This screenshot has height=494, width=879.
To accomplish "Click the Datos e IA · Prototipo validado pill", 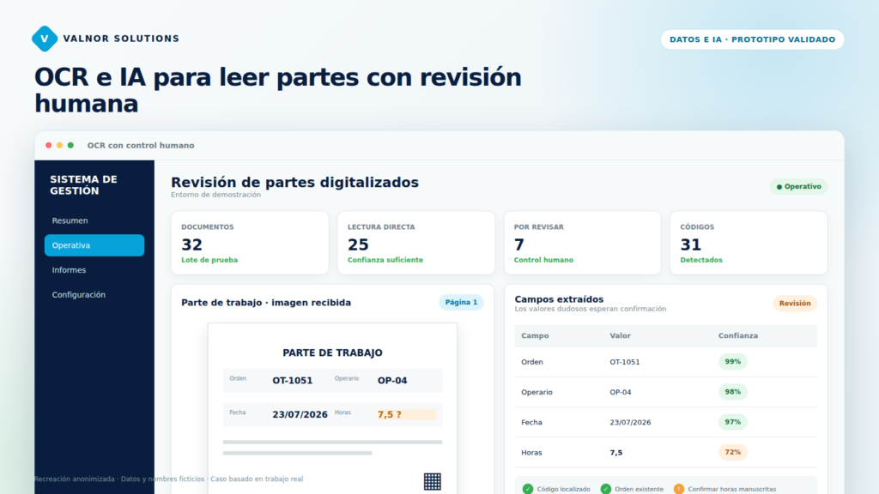I will [x=752, y=39].
